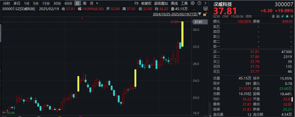Click the help question mark icon
Image resolution: width=295 pixels, height=117 pixels.
coord(199,3)
